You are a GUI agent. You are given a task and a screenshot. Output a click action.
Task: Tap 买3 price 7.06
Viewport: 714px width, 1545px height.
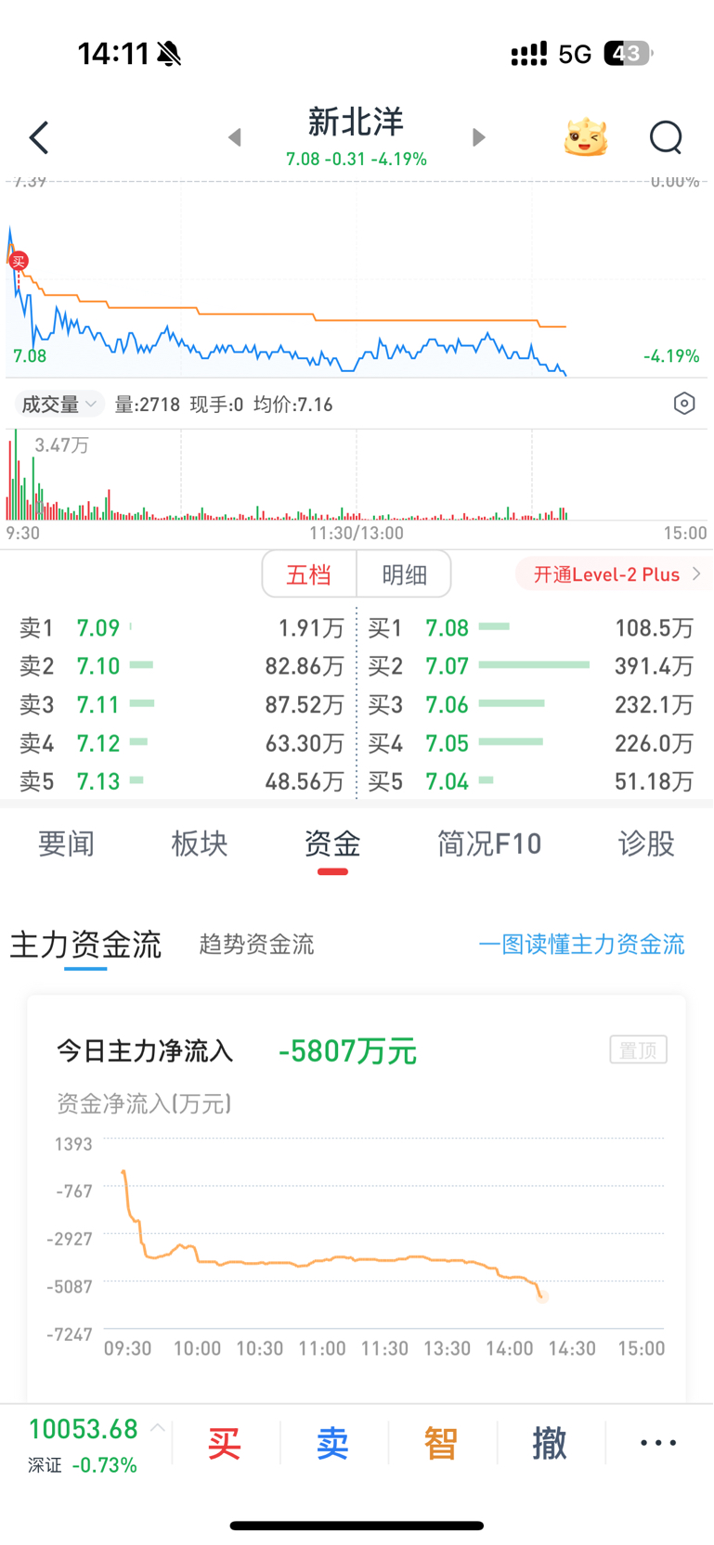pyautogui.click(x=447, y=705)
